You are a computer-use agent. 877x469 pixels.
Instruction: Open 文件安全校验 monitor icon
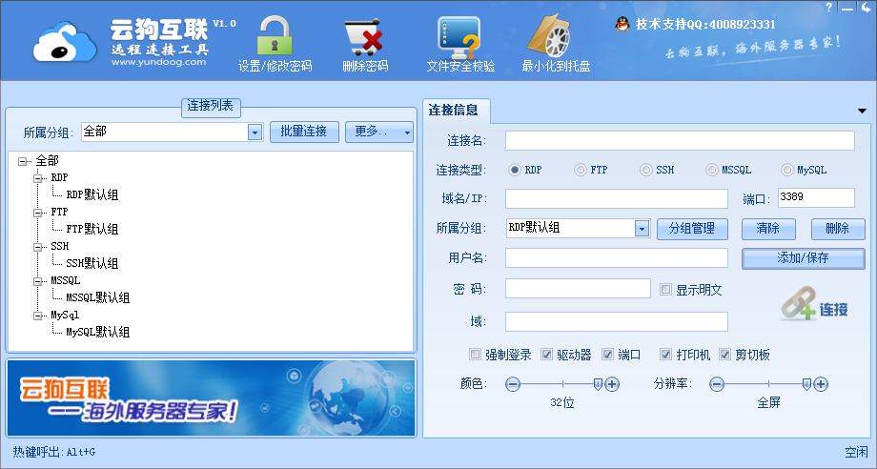coord(459,38)
